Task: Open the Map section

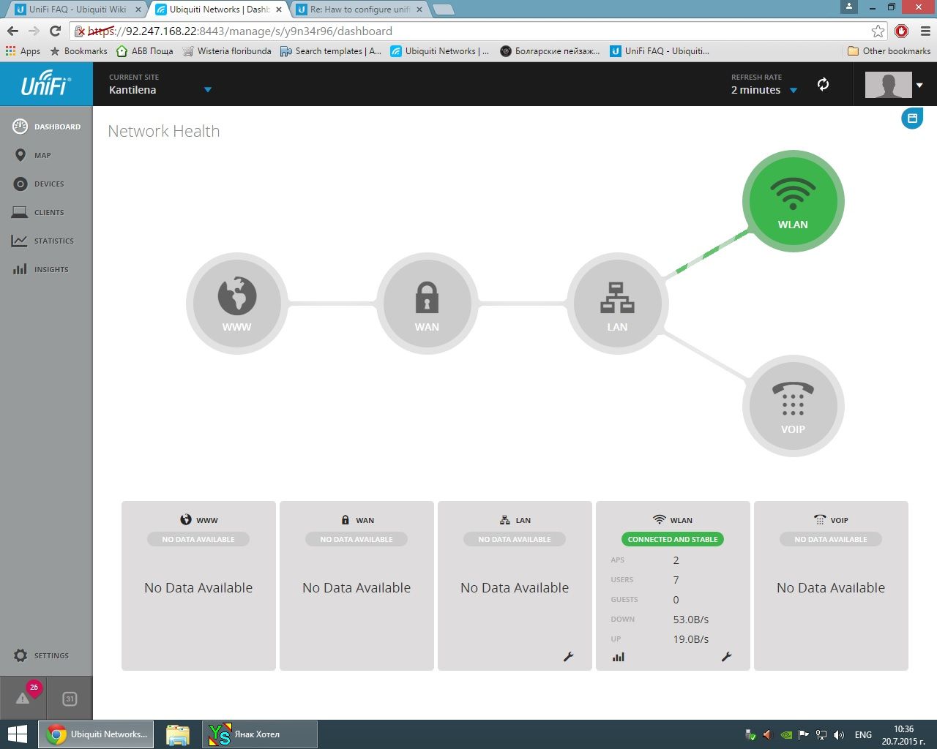Action: 32,155
